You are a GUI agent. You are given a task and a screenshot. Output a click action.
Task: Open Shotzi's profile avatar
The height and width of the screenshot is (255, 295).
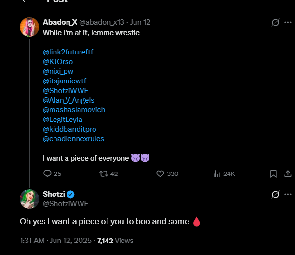(29, 199)
